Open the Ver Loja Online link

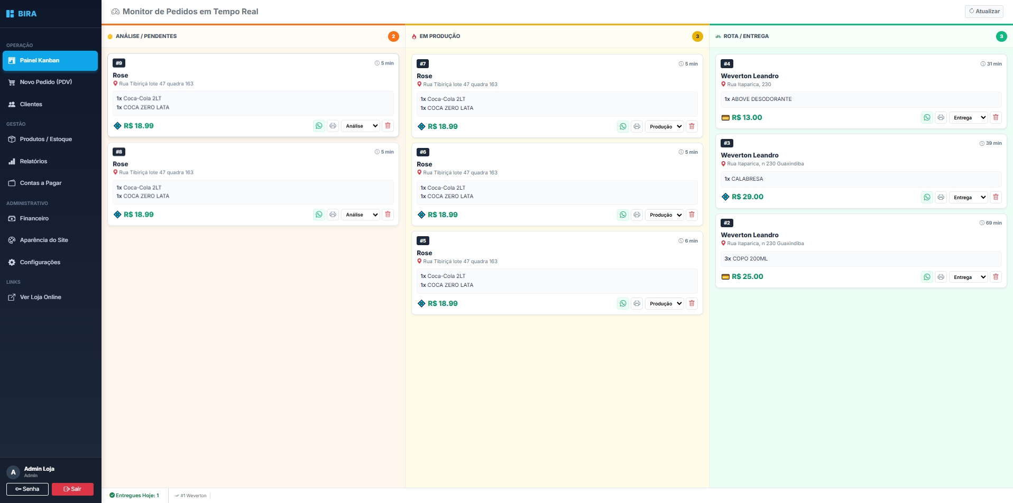(40, 297)
